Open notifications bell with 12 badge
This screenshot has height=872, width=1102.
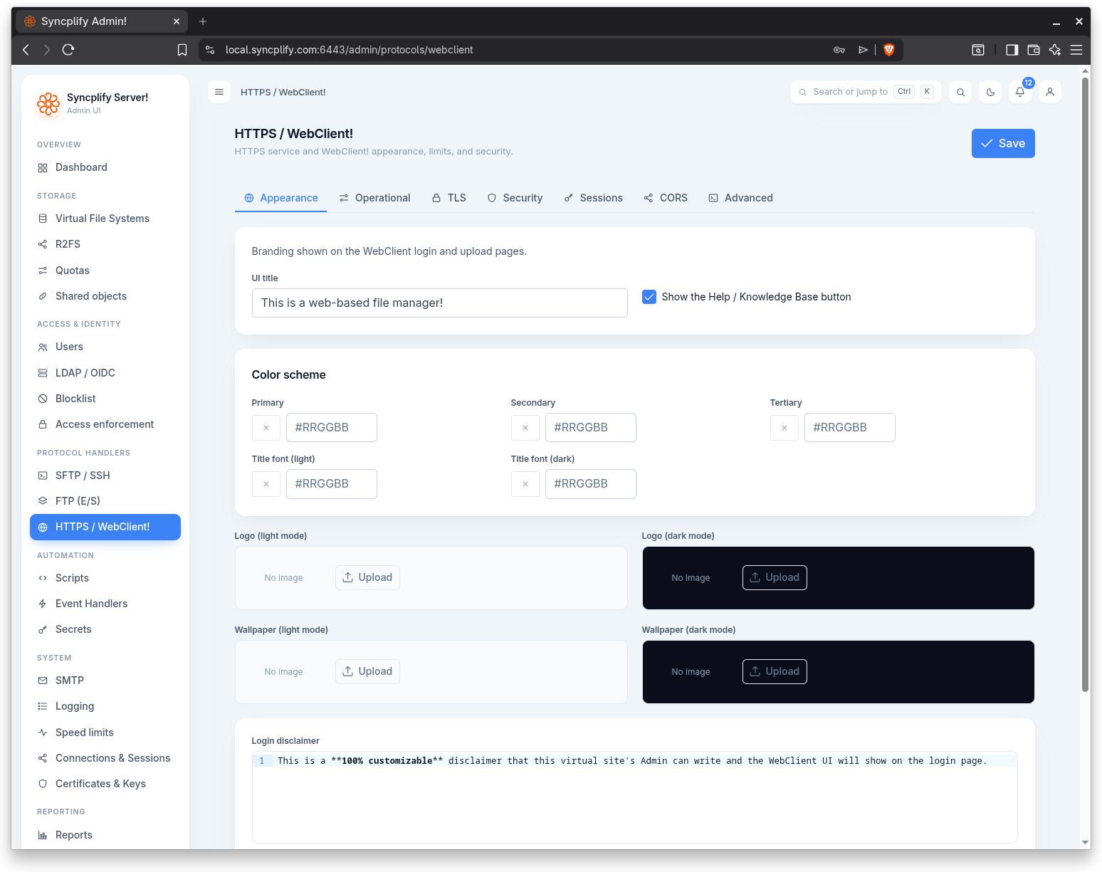point(1020,92)
